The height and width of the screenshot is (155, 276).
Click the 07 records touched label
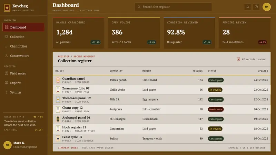(254, 59)
